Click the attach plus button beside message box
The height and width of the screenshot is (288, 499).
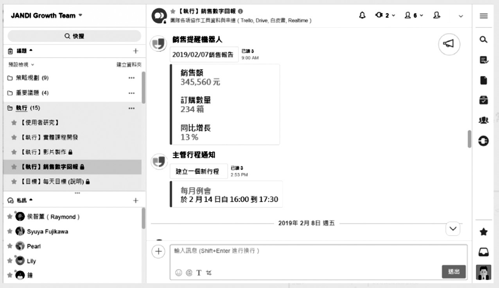point(158,252)
